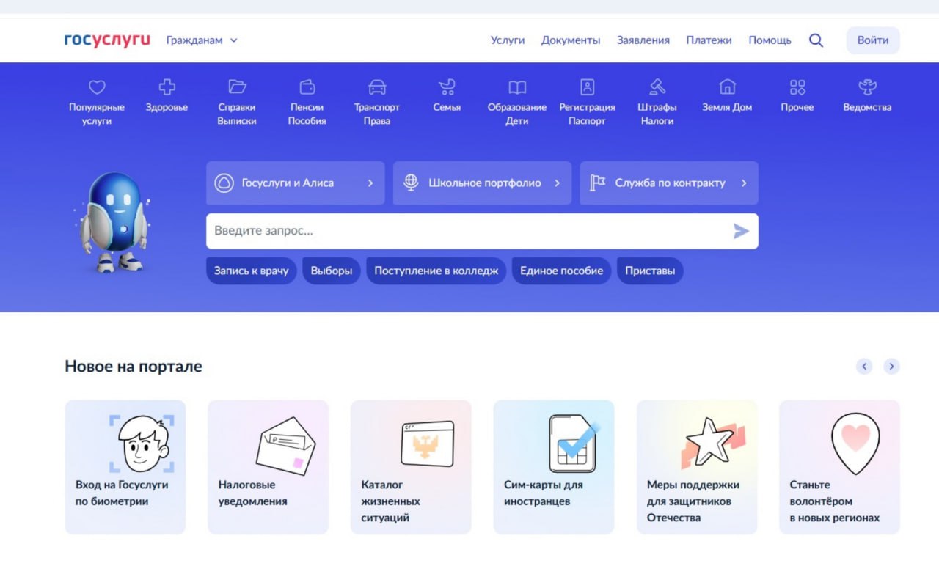
Task: Select the Выборы quick chip
Action: [x=332, y=271]
